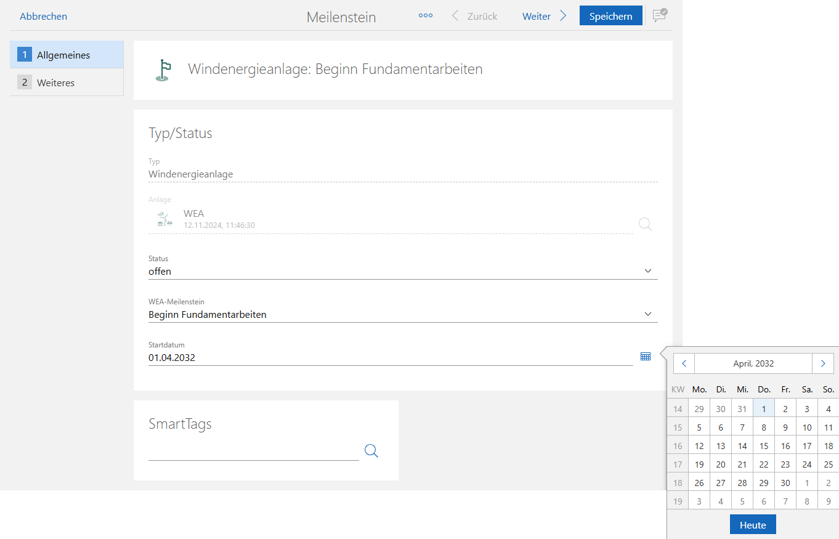
Task: Click the comments speech bubble icon
Action: point(660,16)
